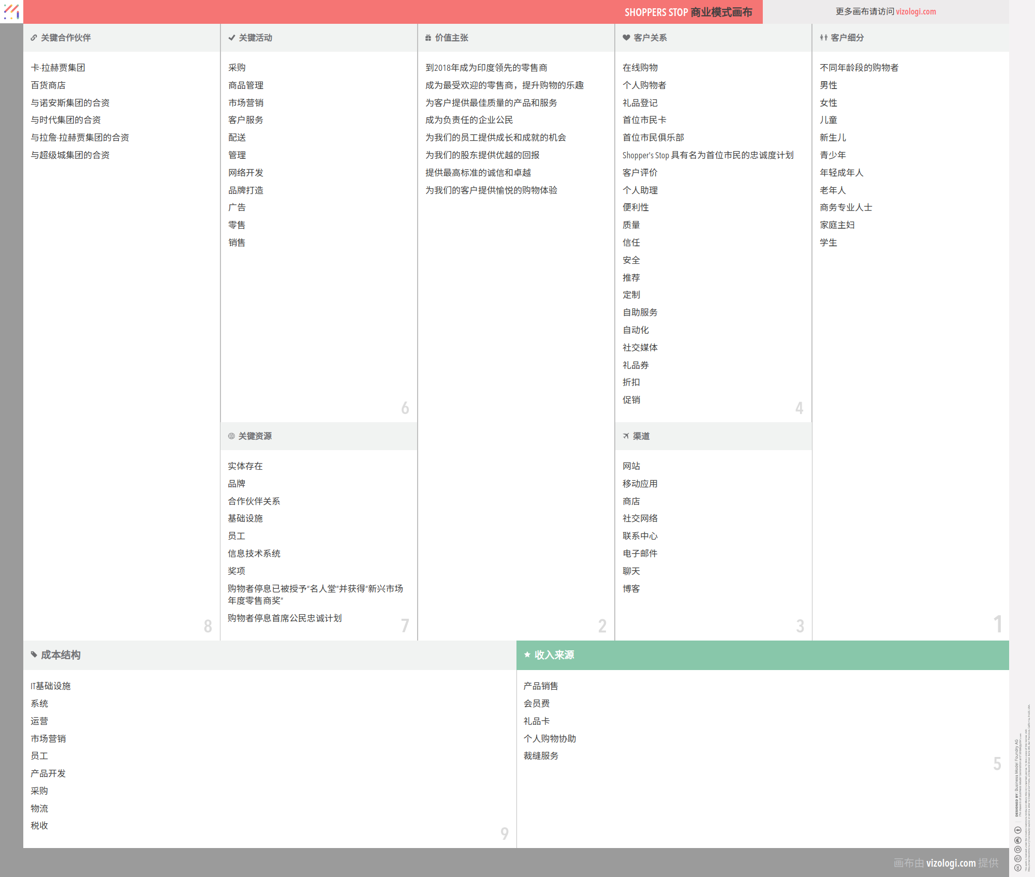
Task: Select 品牌打造 in key activities list
Action: (x=246, y=190)
